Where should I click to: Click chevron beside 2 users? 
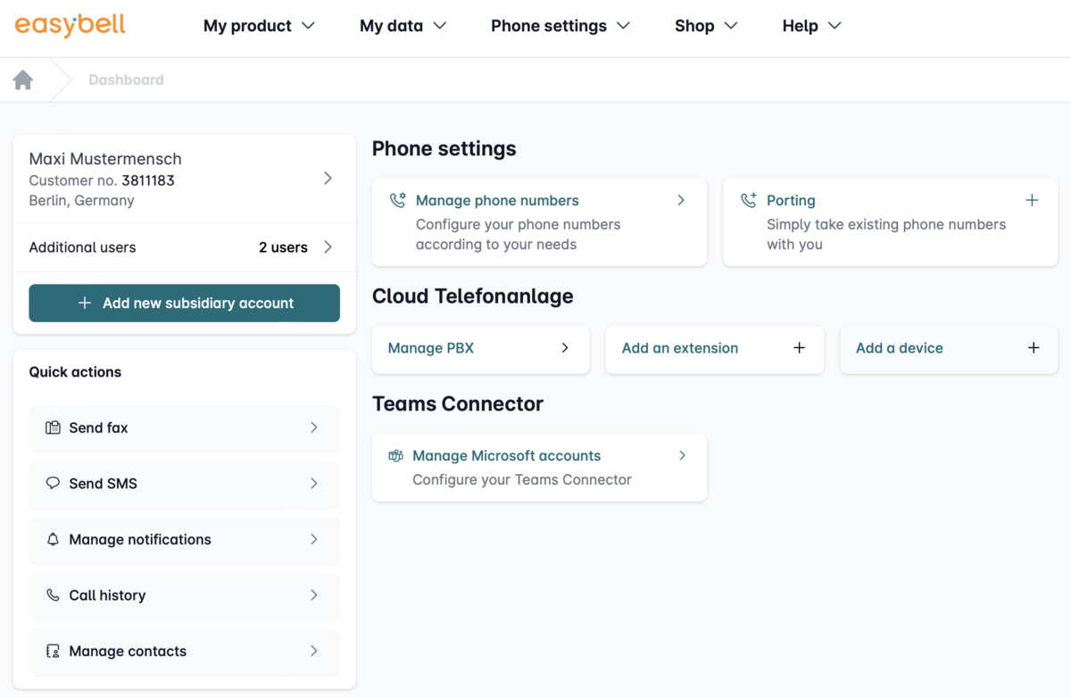(x=328, y=246)
